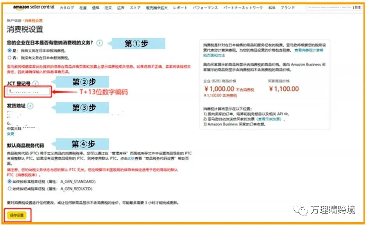Screen dimensions: 367x226
Task: Click the info icon beside the tax obligation question
Action: pos(100,43)
